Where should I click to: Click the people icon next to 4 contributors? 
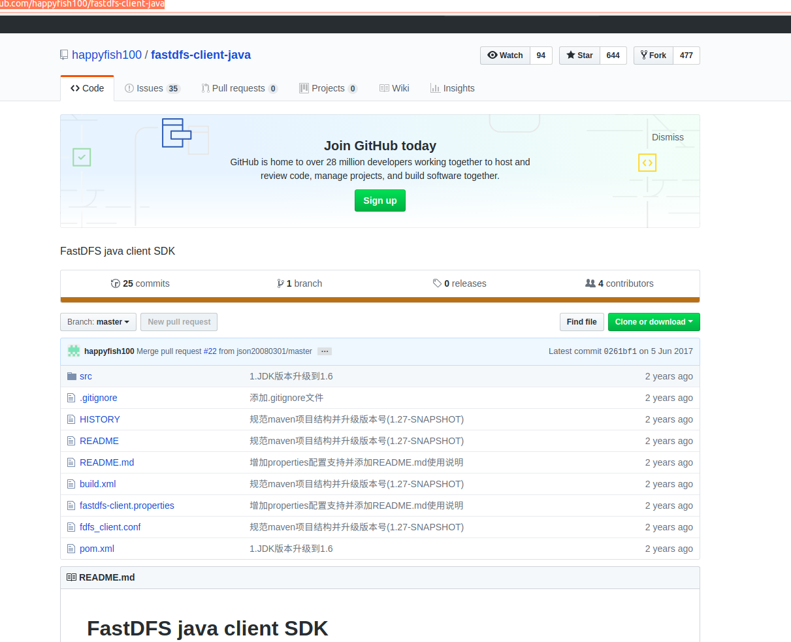tap(590, 283)
